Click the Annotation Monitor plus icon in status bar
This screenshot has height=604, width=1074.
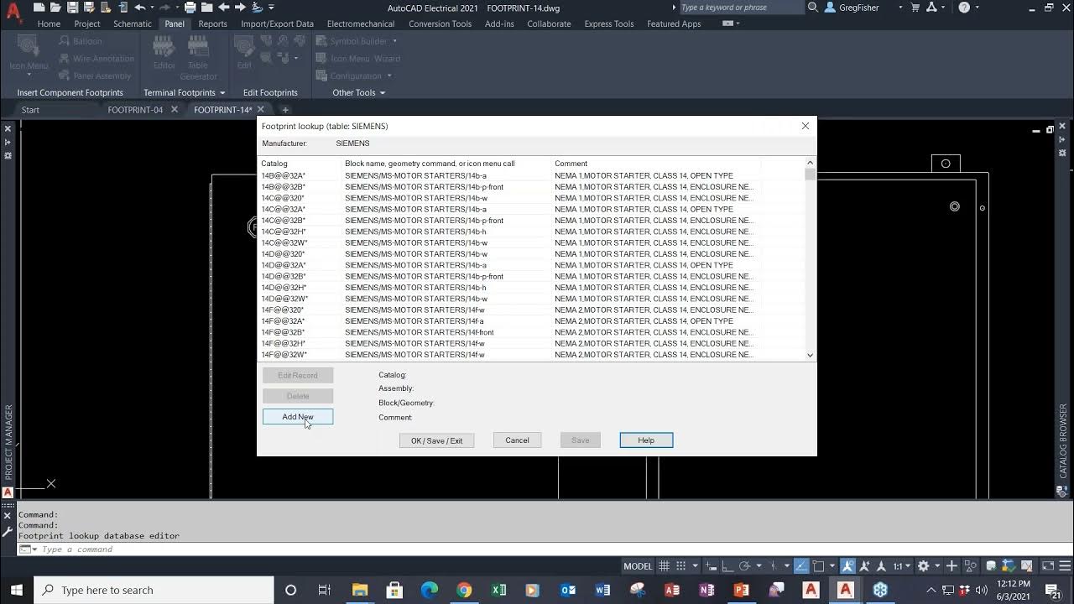click(951, 566)
